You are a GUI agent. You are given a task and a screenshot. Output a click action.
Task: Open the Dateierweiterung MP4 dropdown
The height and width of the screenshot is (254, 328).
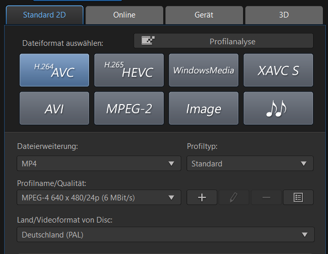tap(99, 163)
